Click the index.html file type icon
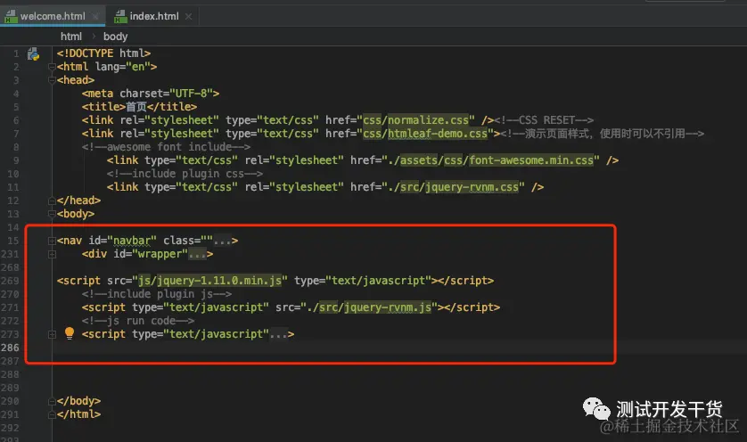Screen dimensions: 747x442 pos(120,17)
